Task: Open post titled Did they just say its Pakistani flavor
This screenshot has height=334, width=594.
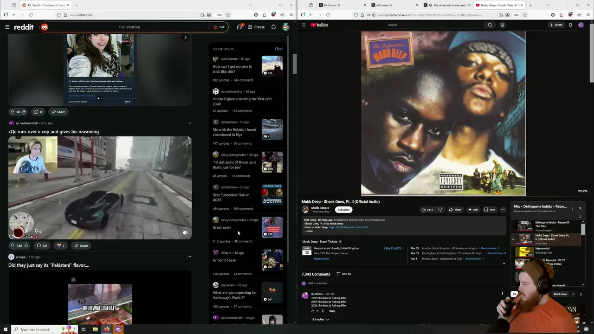Action: pyautogui.click(x=49, y=265)
